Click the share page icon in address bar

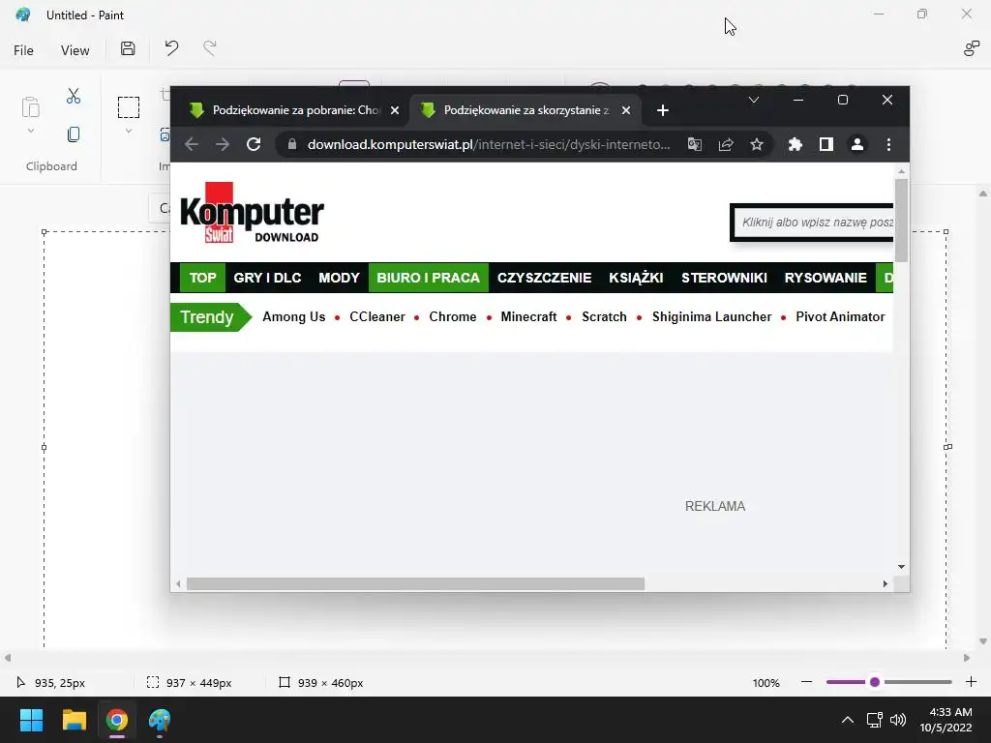click(x=726, y=145)
